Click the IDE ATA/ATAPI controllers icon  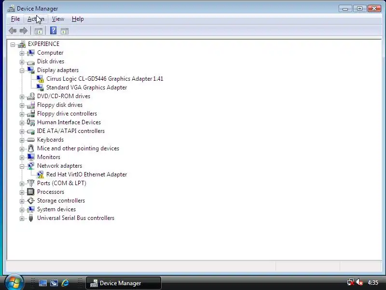(31, 131)
